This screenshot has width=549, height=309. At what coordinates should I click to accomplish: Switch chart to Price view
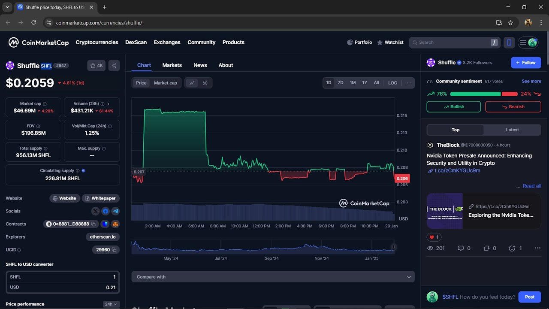[141, 83]
